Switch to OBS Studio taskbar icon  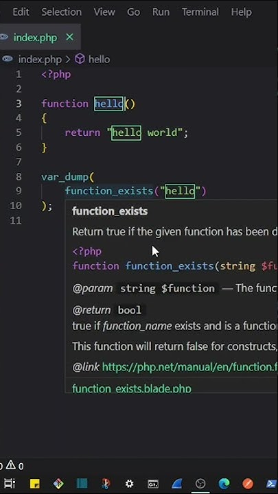click(x=200, y=483)
